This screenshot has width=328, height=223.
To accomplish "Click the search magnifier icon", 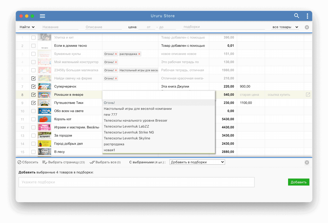I will coord(296,16).
